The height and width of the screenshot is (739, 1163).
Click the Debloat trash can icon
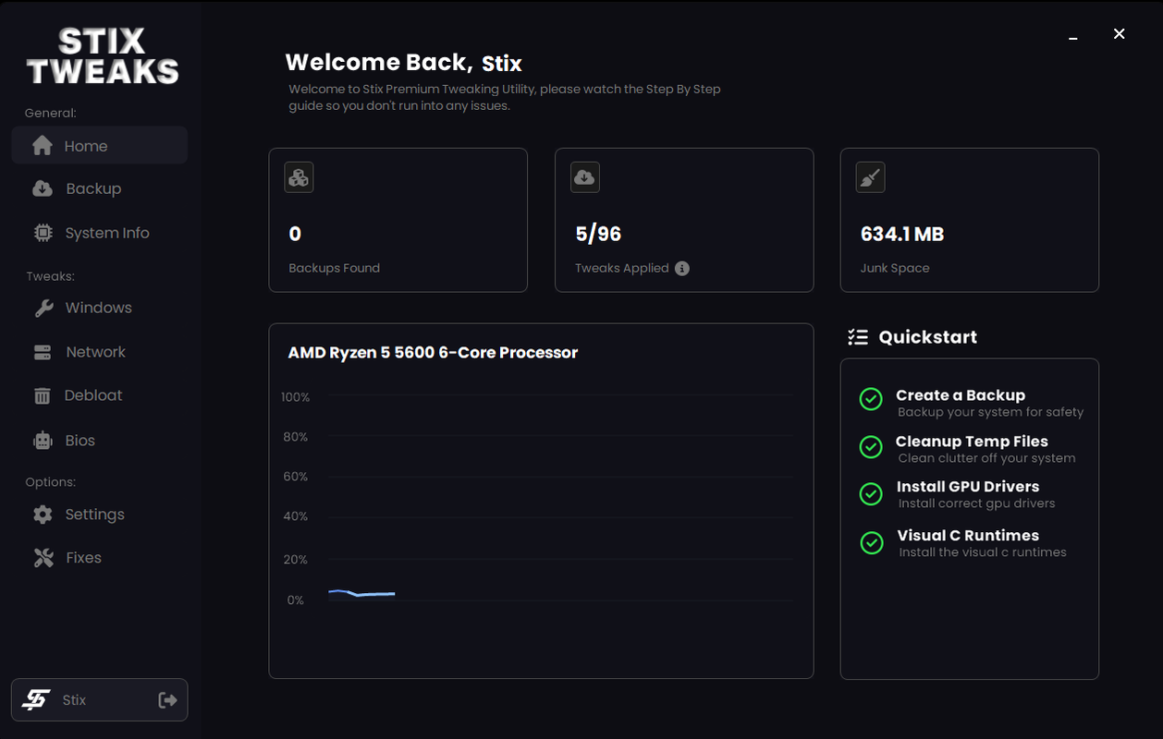coord(43,394)
